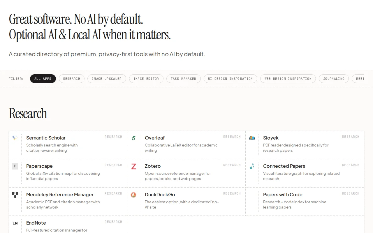Screen dimensions: 373x233
Task: Click the Sioyek open book icon
Action: (252, 138)
